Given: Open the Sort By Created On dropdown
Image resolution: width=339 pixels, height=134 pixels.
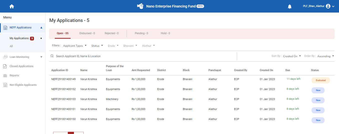Looking at the screenshot, I should (x=292, y=56).
